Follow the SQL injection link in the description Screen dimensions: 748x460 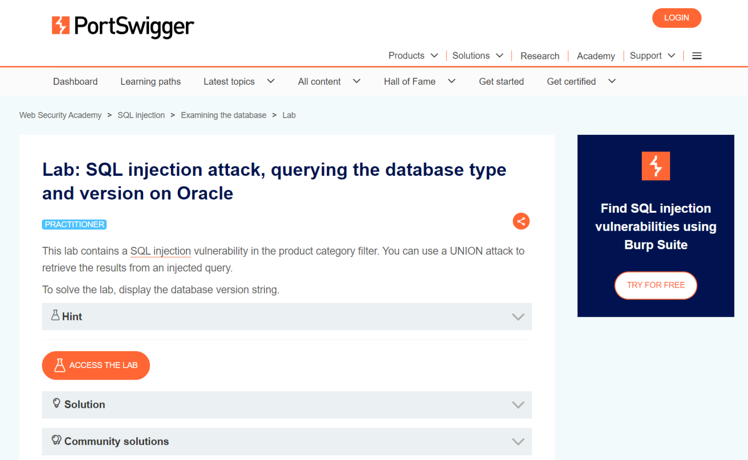click(x=161, y=251)
